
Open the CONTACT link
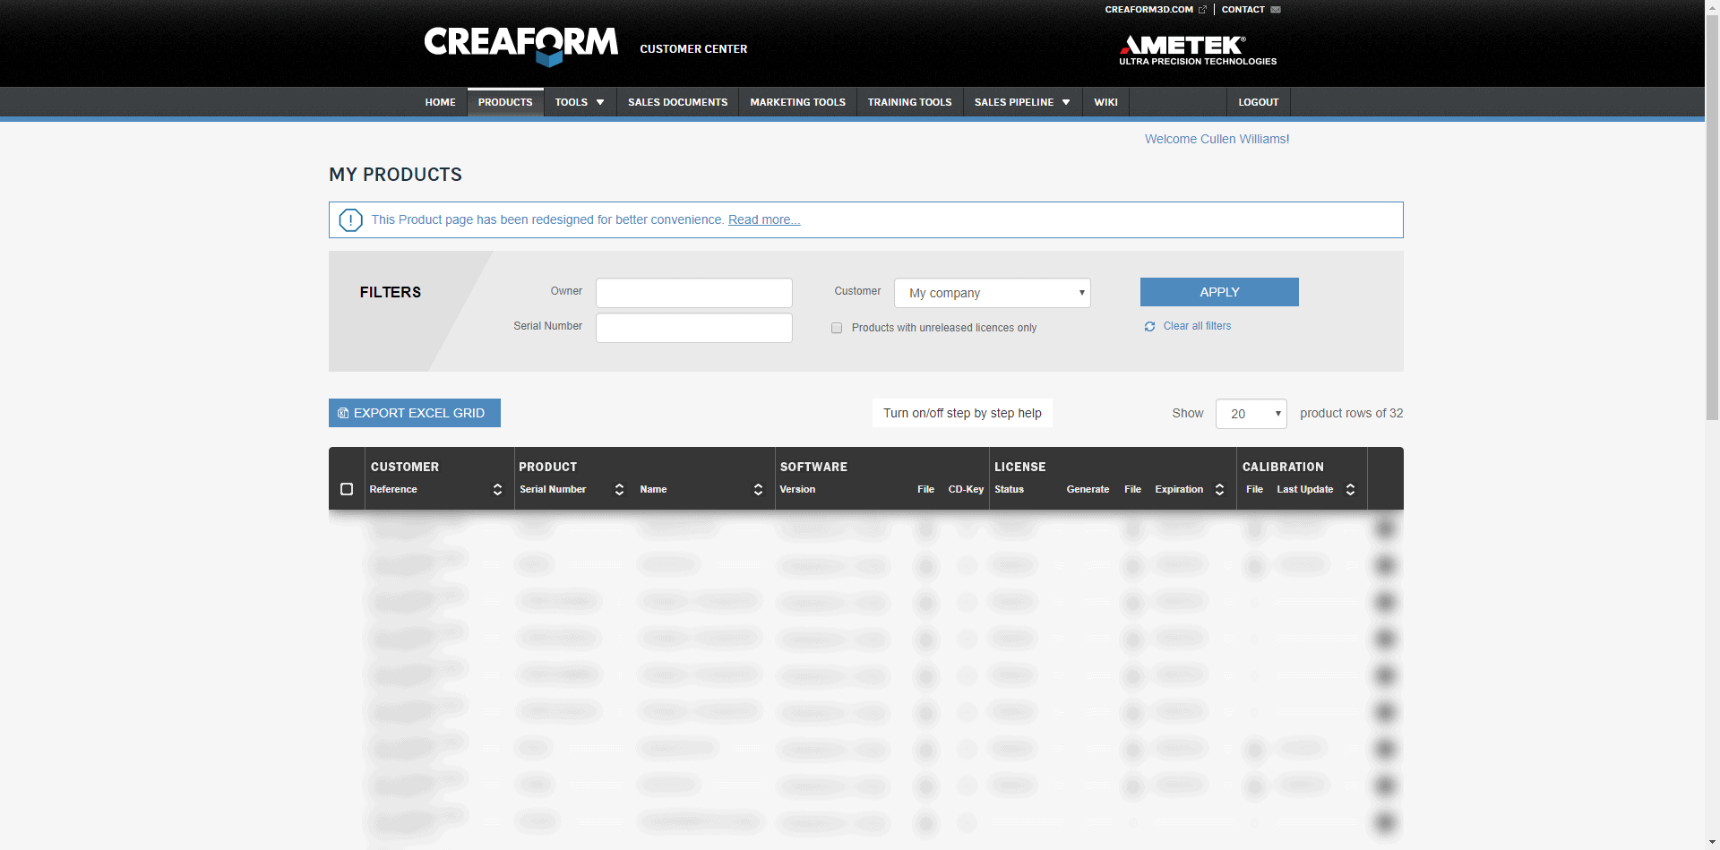(x=1251, y=10)
